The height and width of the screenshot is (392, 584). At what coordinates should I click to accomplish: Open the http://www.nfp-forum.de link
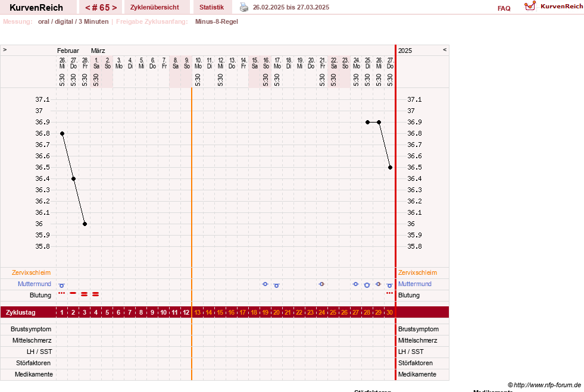click(x=547, y=385)
